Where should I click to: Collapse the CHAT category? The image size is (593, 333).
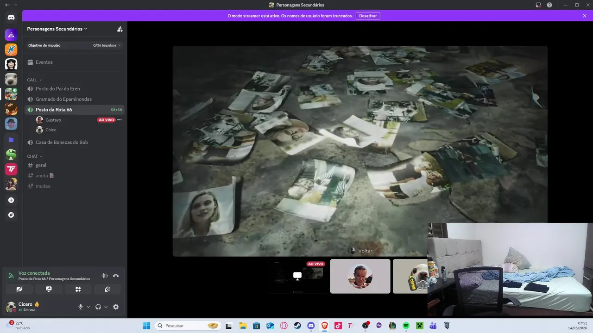click(34, 156)
